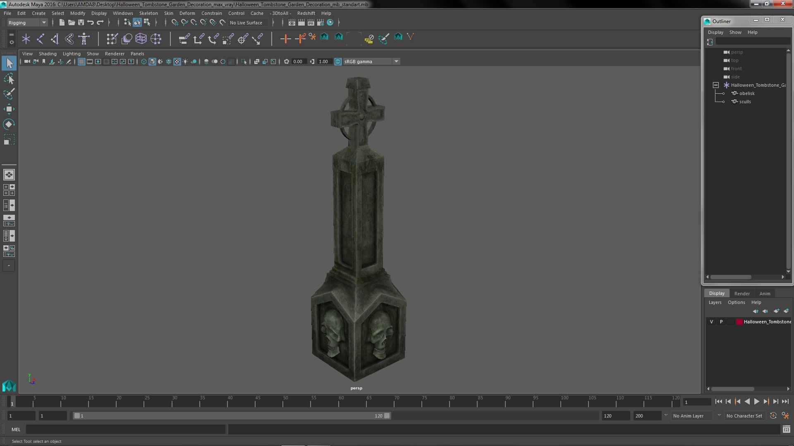Click the Set Key orange plus icon
Image resolution: width=794 pixels, height=446 pixels.
click(285, 39)
